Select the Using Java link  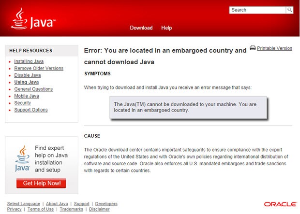click(27, 82)
